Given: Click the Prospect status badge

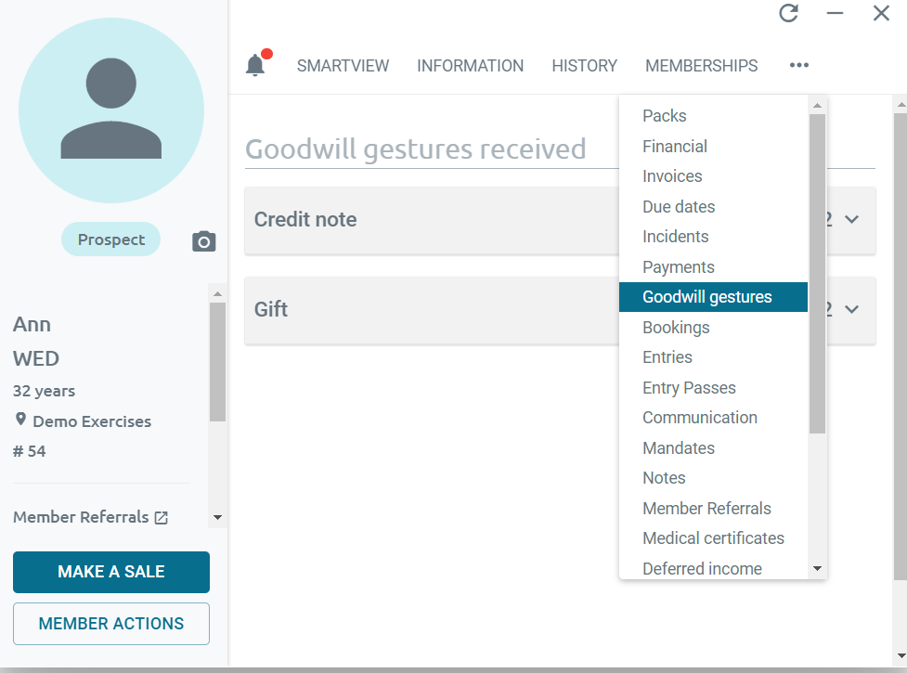Looking at the screenshot, I should point(110,239).
